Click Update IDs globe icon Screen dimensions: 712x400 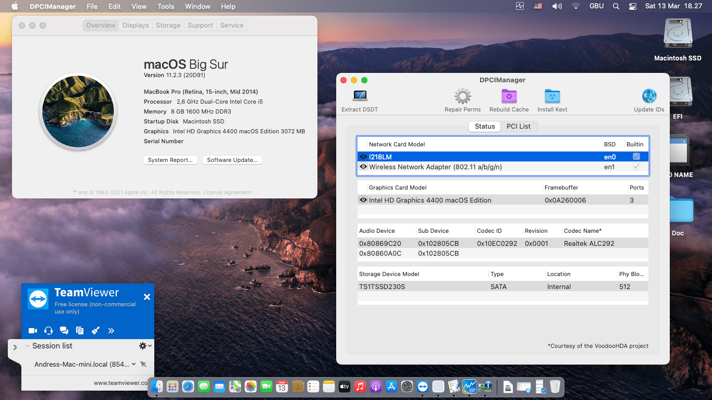(x=649, y=96)
